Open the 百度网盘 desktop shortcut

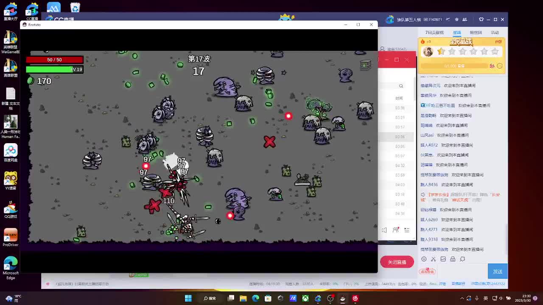[x=11, y=153]
